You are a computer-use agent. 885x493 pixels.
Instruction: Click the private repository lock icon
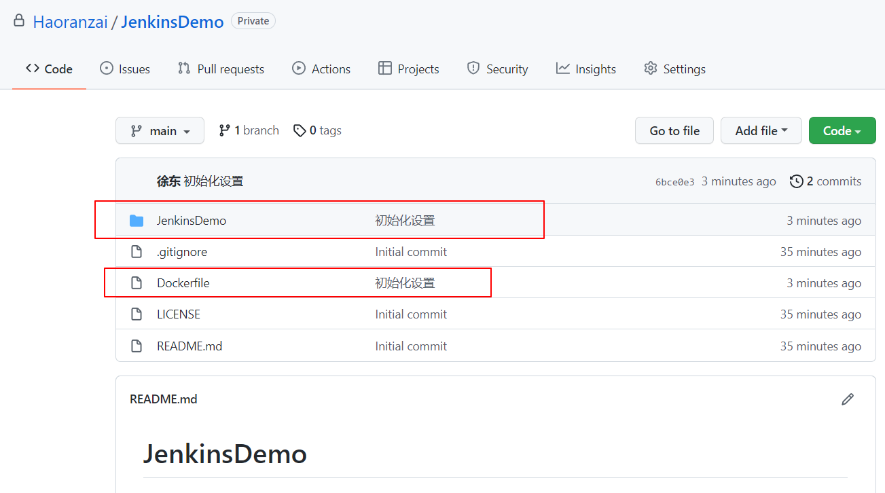pos(19,21)
